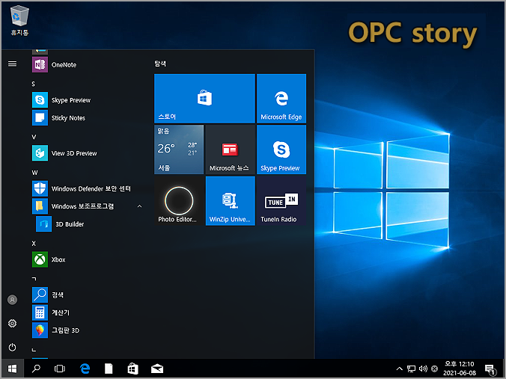Open Action Center notification icon
Screen dimensions: 506x379
(x=490, y=369)
